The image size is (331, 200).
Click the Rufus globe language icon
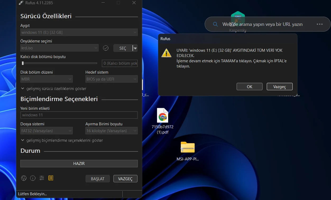point(24,178)
